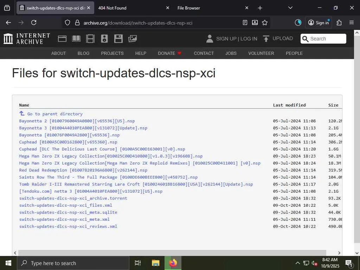Viewport: 360px width, 270px height.
Task: Download Red Dead Redemption nsp file
Action: pos(83,170)
